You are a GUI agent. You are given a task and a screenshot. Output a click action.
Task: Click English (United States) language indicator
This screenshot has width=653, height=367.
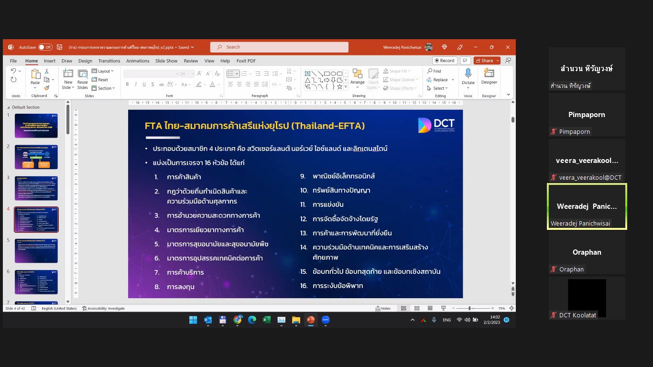pos(59,308)
